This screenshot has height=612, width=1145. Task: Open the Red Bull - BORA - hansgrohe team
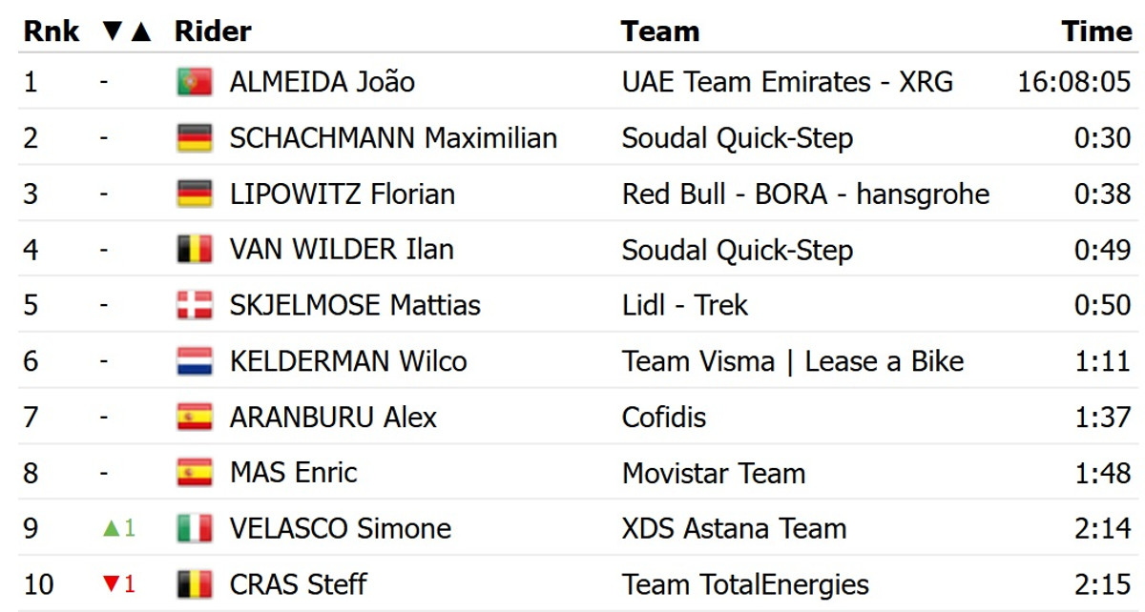coord(805,194)
